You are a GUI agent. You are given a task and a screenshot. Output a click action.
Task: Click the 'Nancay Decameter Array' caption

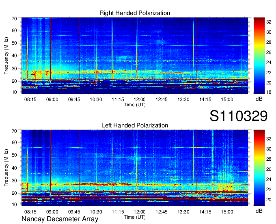coord(60,219)
